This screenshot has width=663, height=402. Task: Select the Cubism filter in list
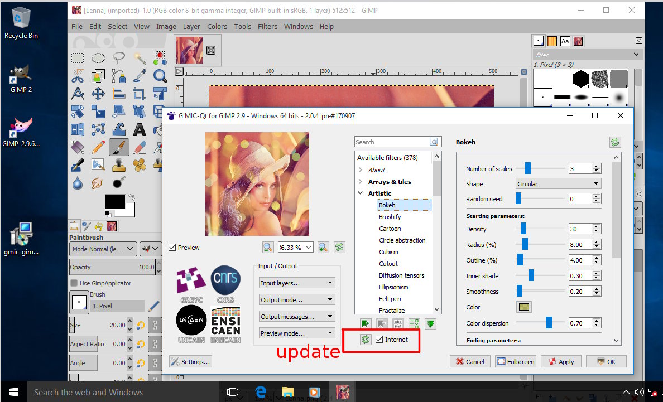[388, 251]
